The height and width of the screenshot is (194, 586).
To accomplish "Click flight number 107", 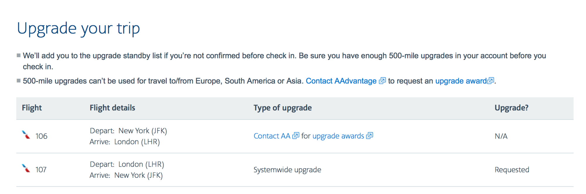I will point(41,170).
